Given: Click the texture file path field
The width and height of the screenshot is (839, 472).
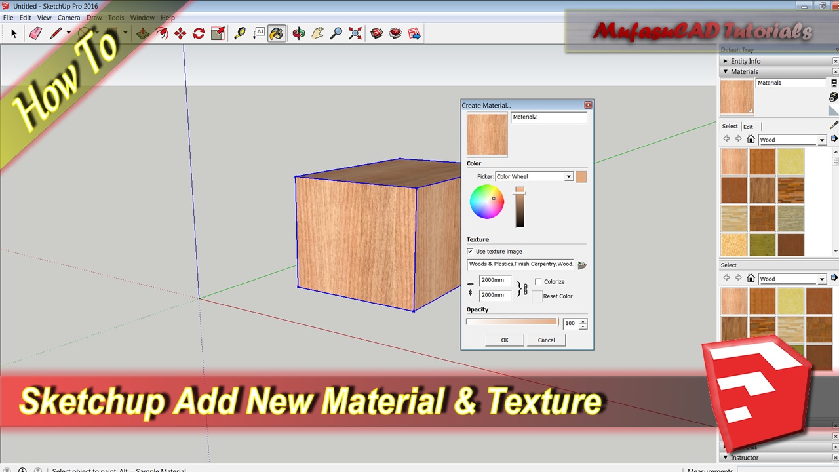Looking at the screenshot, I should [x=520, y=264].
